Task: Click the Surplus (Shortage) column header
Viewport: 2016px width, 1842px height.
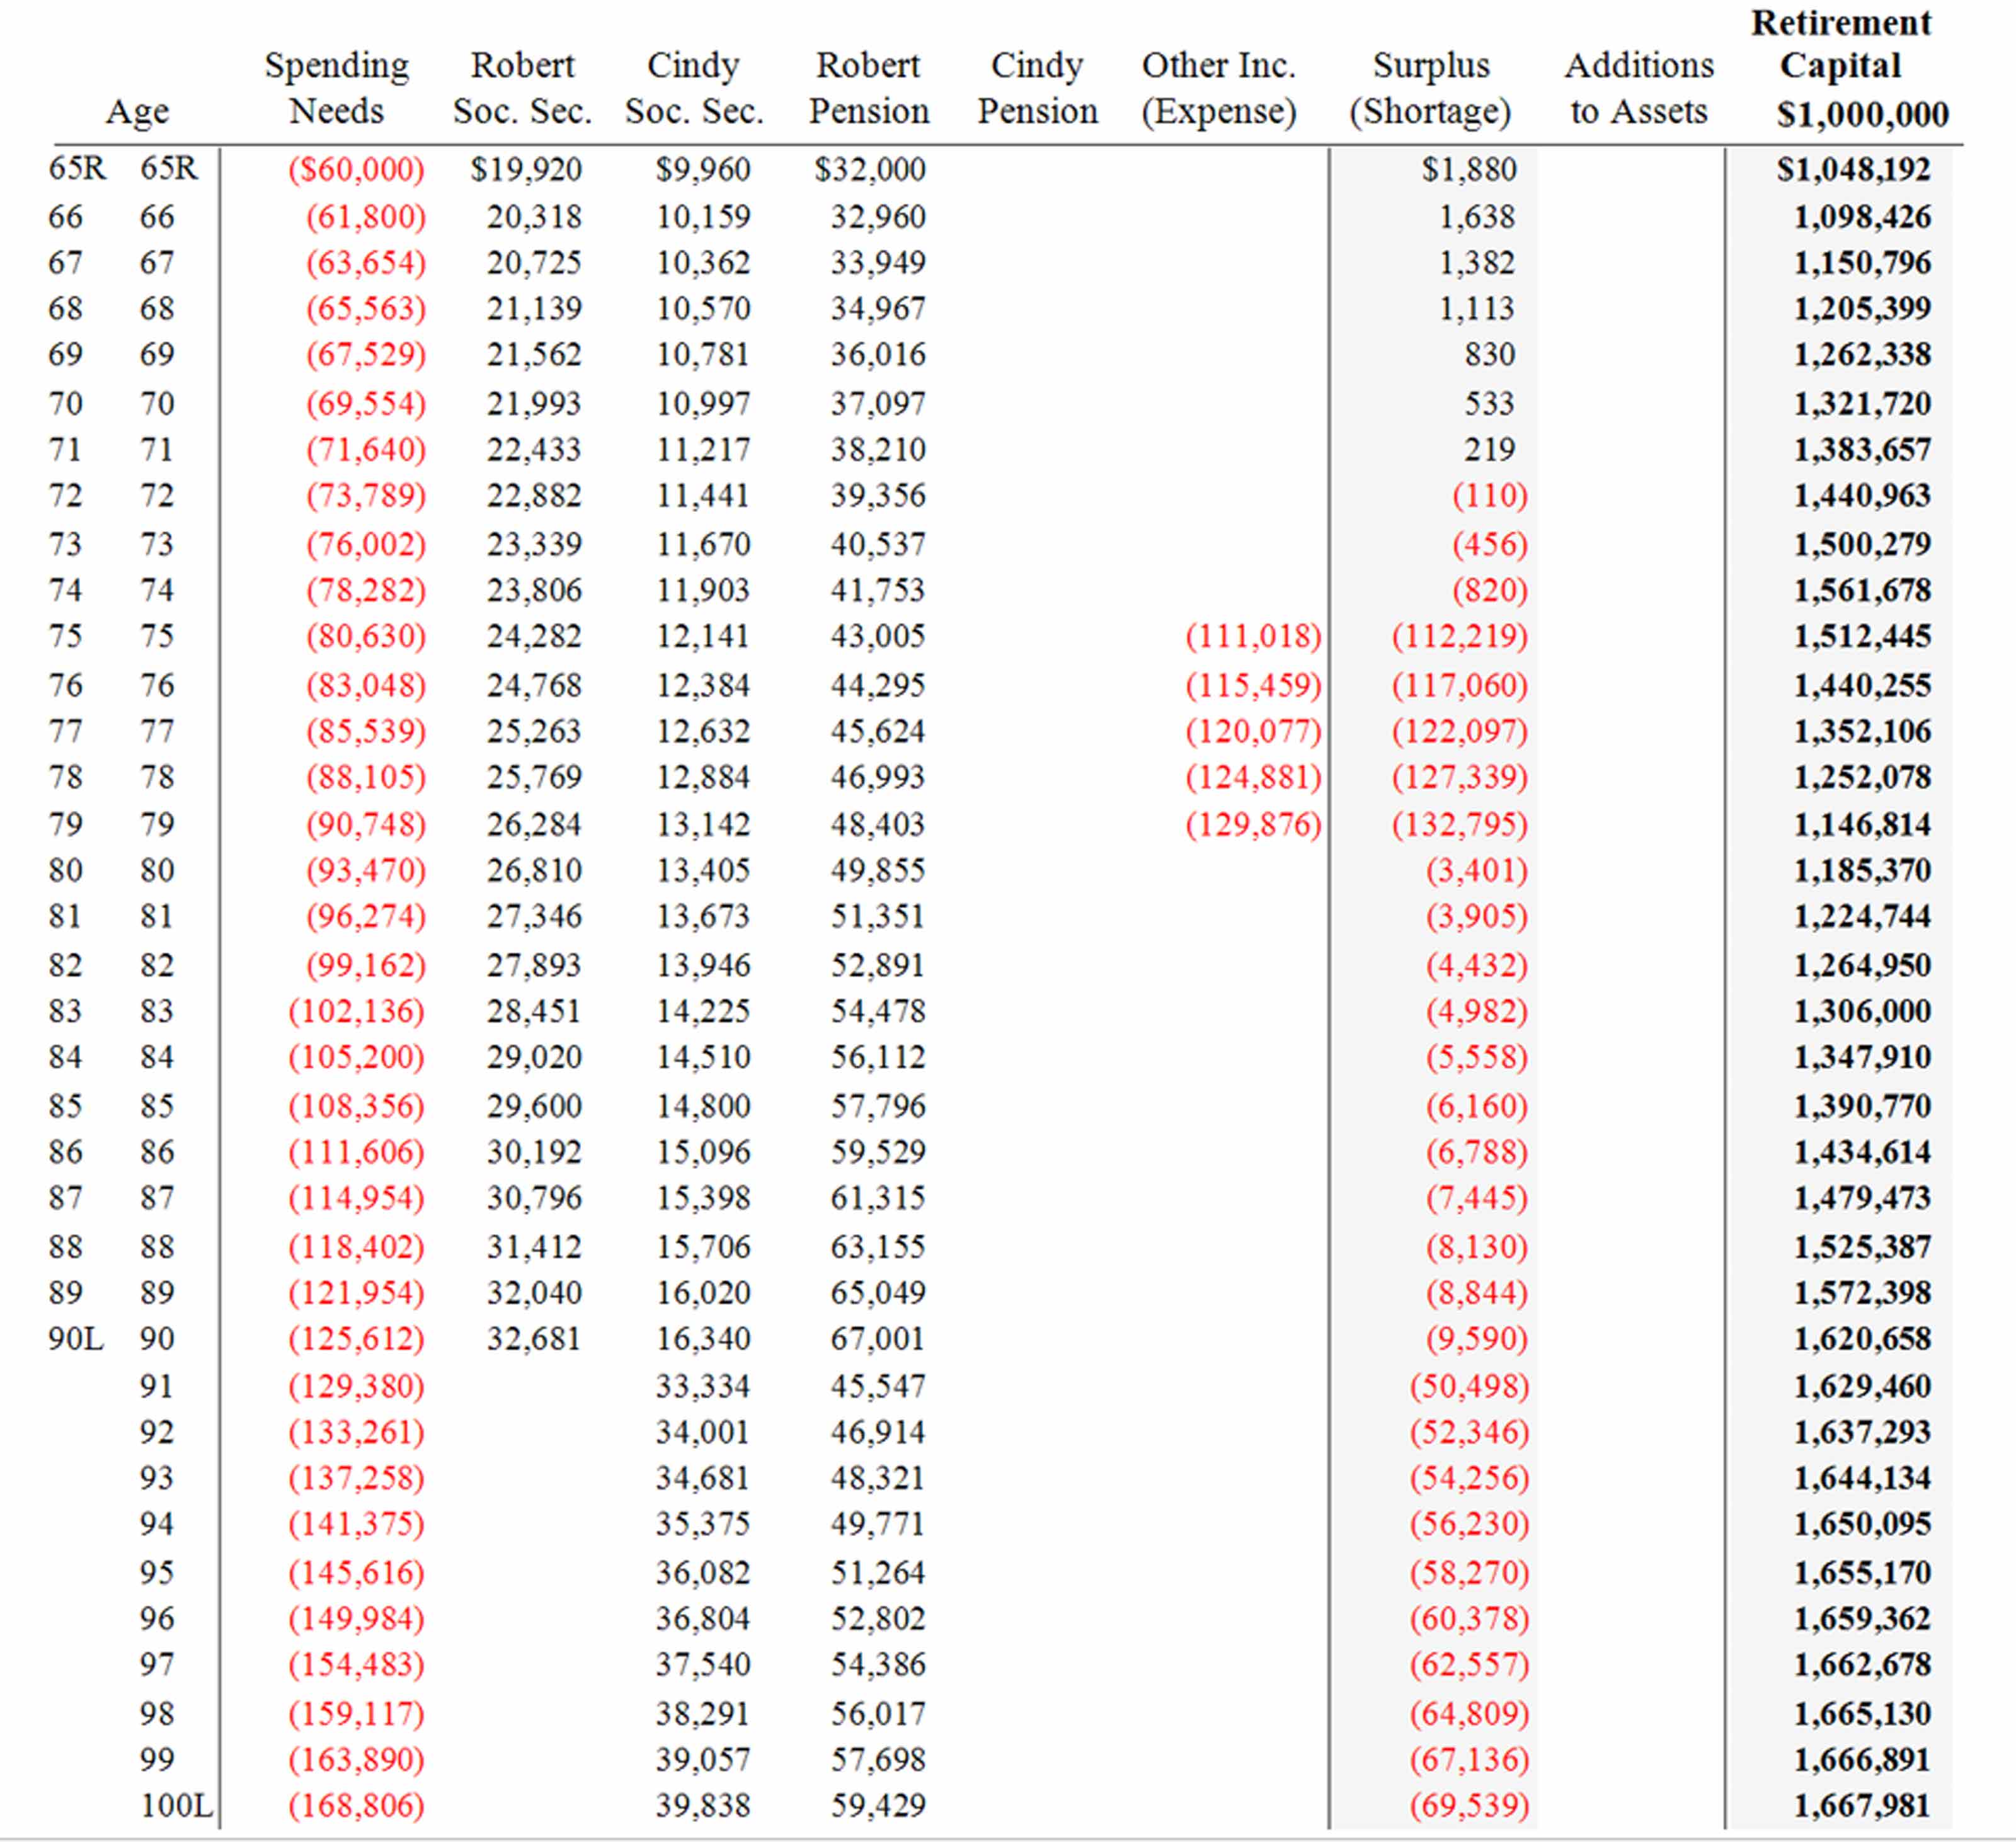Action: tap(1430, 88)
